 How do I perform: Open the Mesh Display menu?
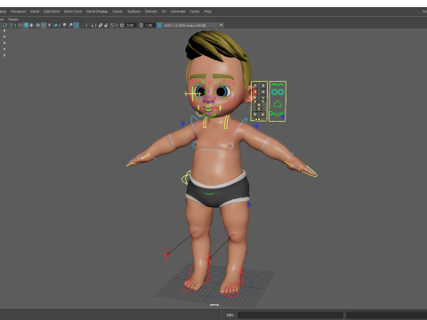pyautogui.click(x=97, y=12)
